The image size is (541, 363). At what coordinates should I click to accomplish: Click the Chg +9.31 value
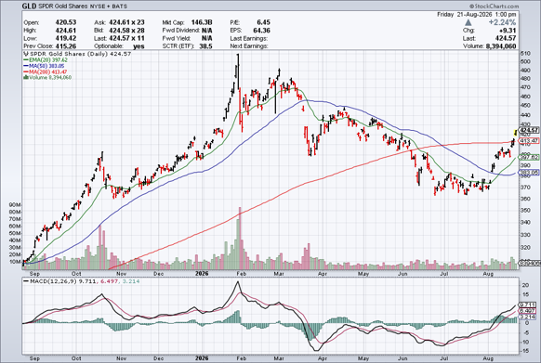pyautogui.click(x=508, y=31)
